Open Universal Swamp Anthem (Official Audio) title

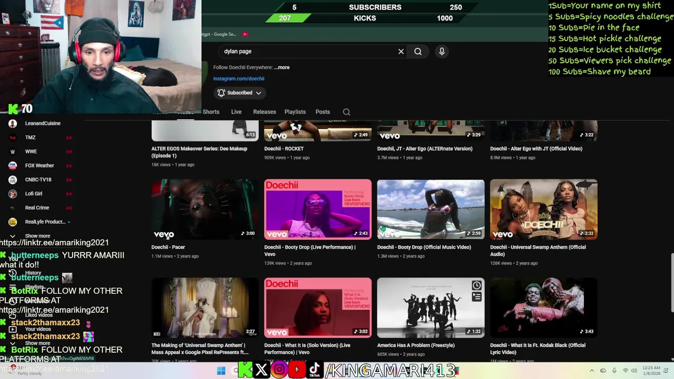[538, 251]
